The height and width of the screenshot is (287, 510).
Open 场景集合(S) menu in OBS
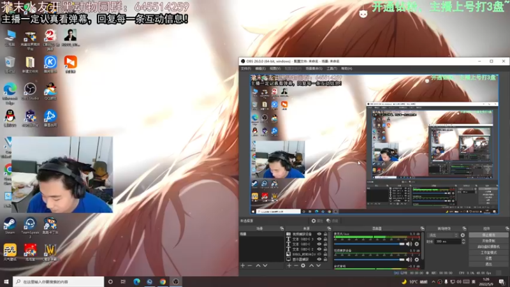[x=314, y=69]
